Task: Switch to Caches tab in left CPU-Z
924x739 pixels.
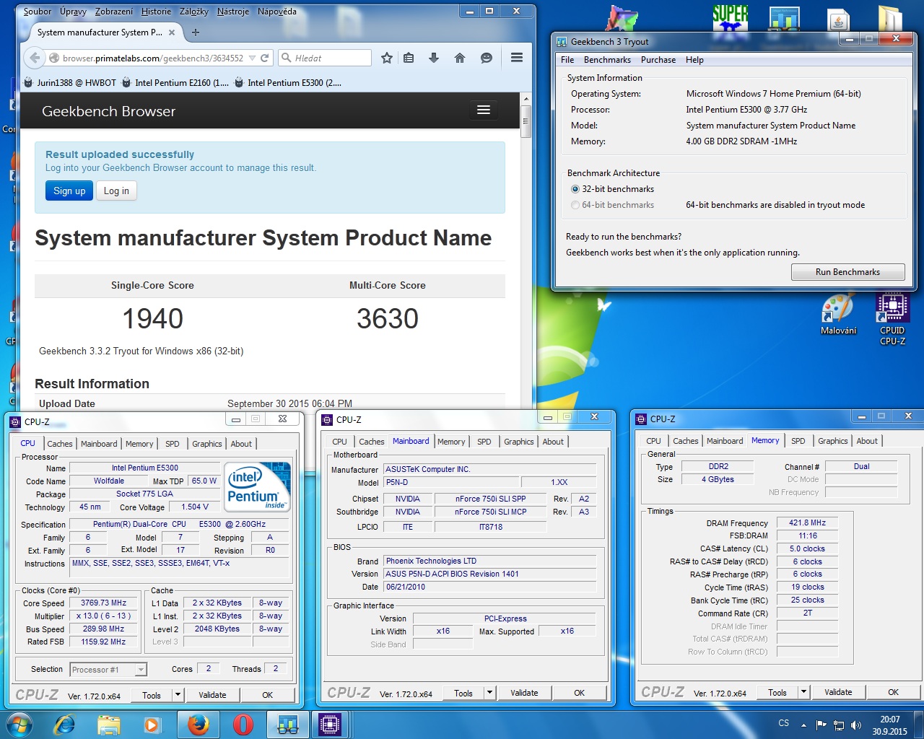Action: 60,444
